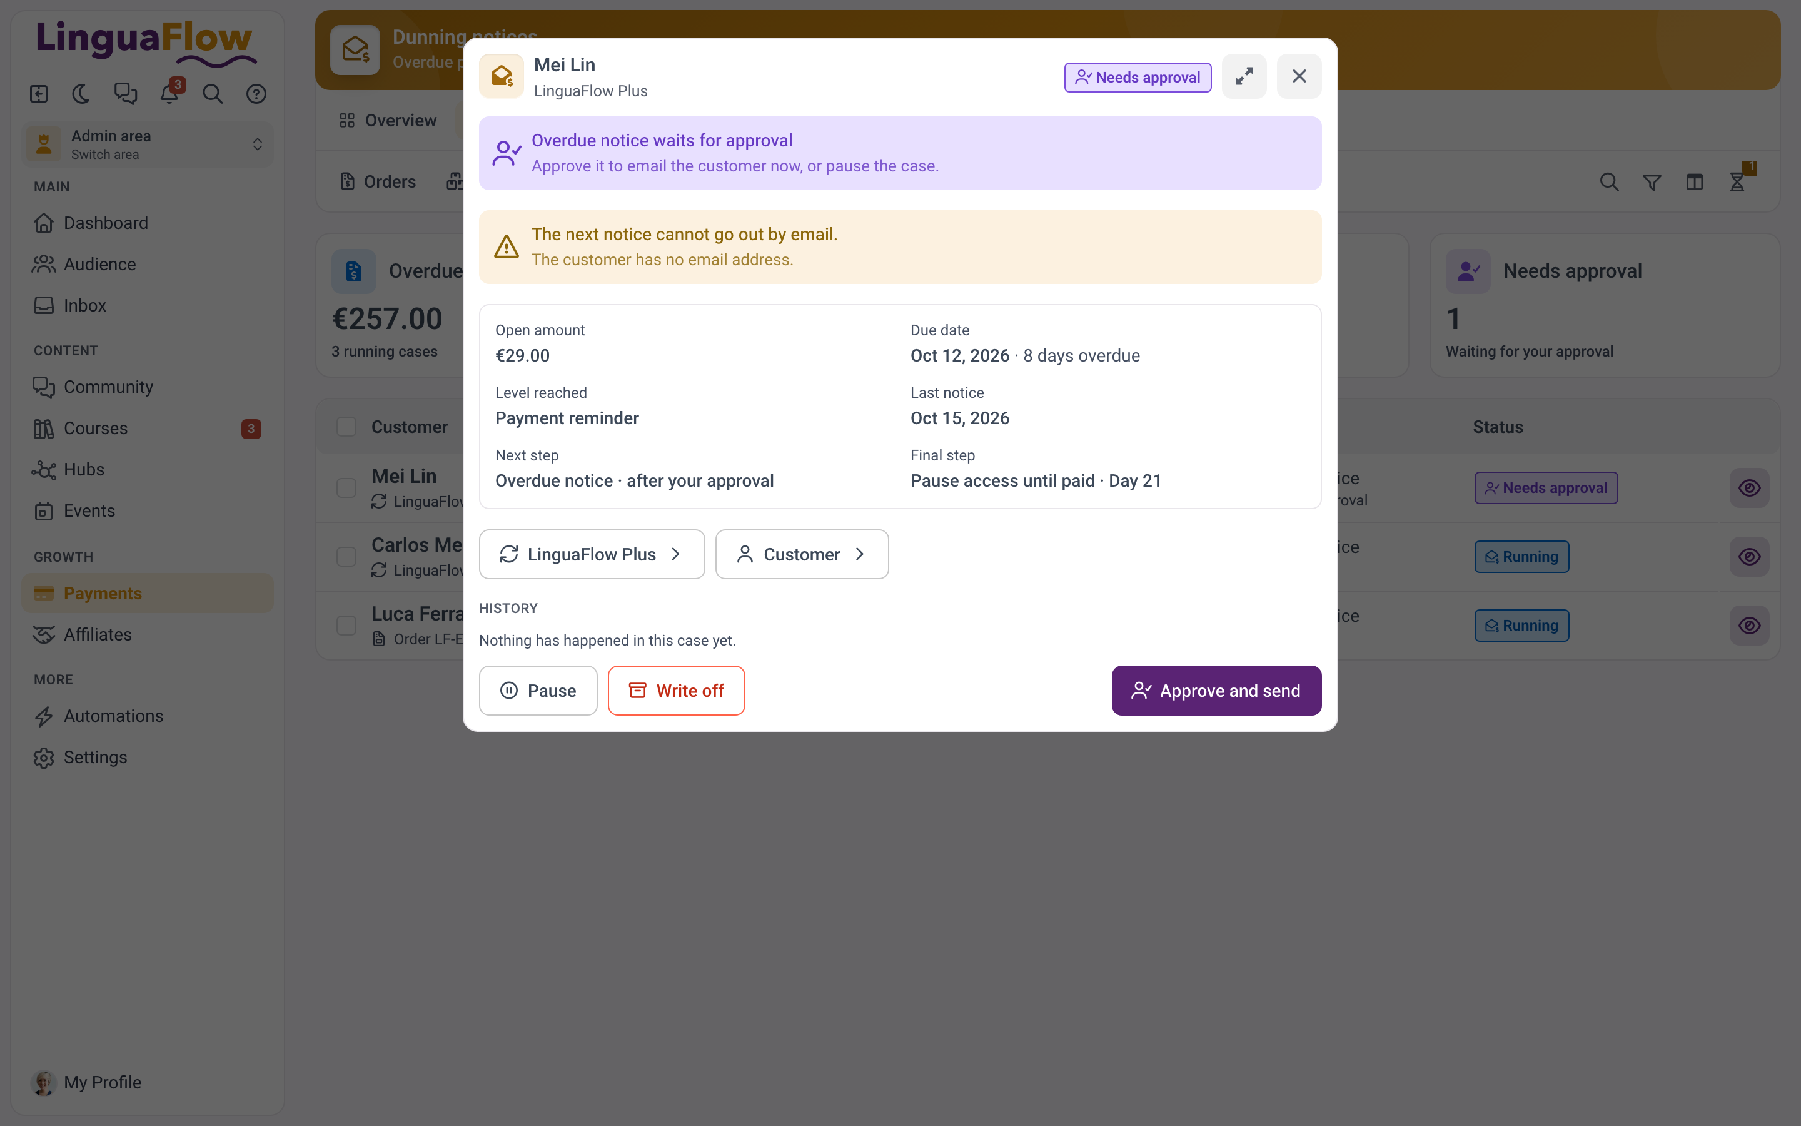Select all customers header checkbox

[x=346, y=427]
